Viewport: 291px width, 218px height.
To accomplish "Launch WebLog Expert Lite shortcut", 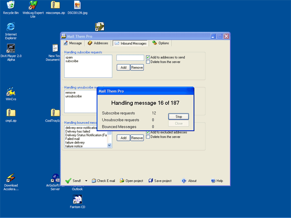I will (33, 9).
